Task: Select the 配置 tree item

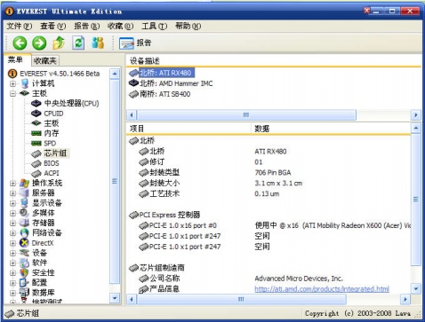Action: click(39, 283)
